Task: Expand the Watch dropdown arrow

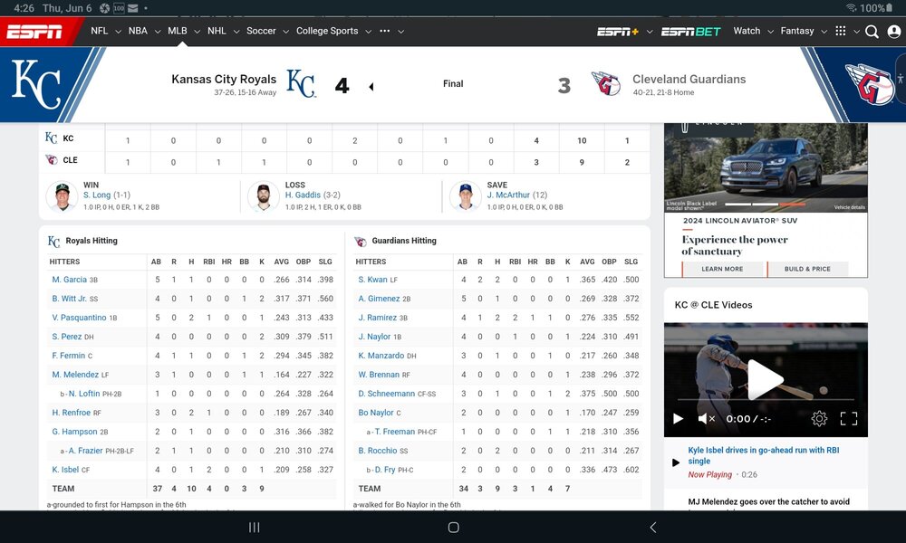Action: point(770,32)
